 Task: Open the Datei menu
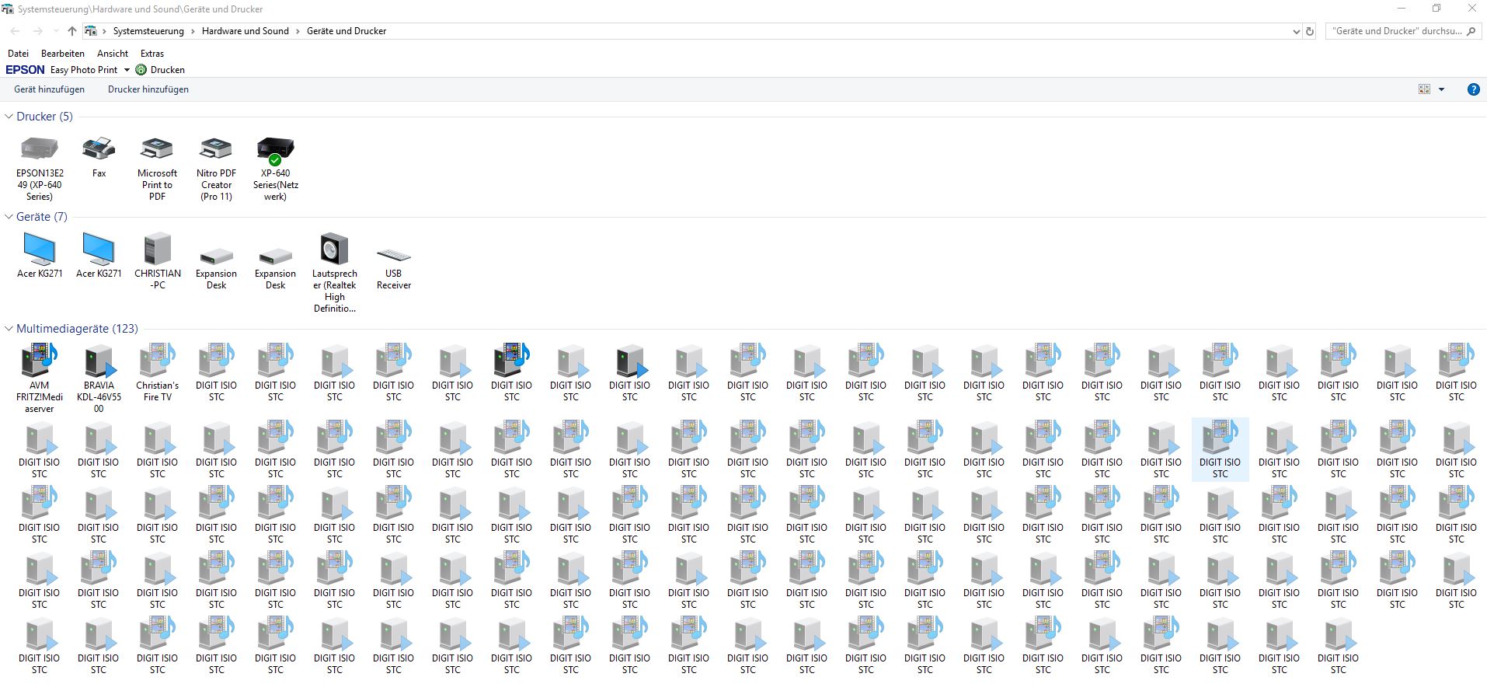pyautogui.click(x=18, y=54)
